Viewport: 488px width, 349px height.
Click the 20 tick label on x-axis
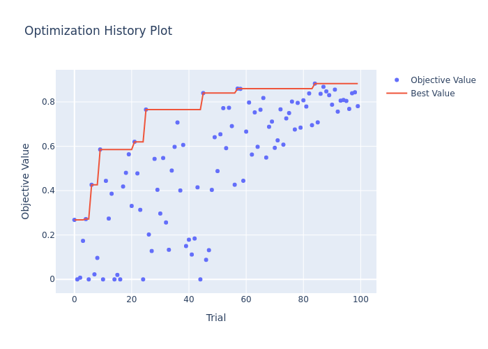(131, 299)
